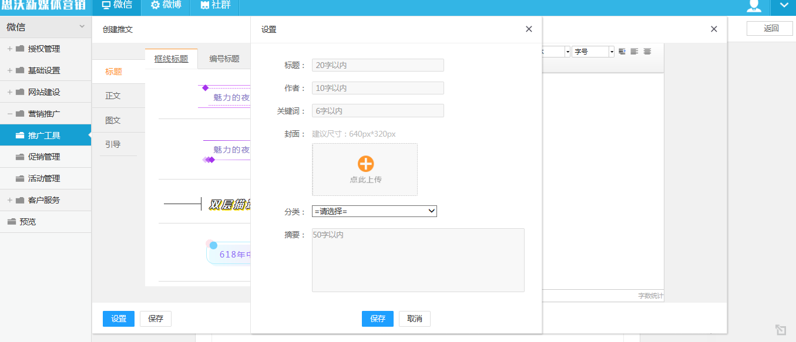796x342 pixels.
Task: Open the 字号 font size dropdown
Action: (x=593, y=52)
